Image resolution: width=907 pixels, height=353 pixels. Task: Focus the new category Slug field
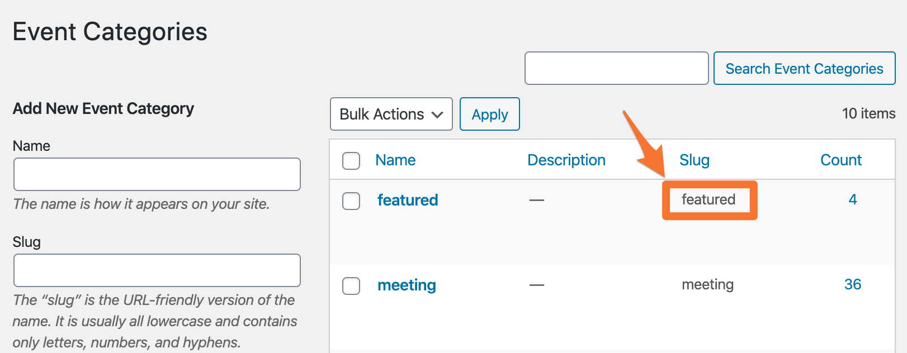click(x=157, y=270)
